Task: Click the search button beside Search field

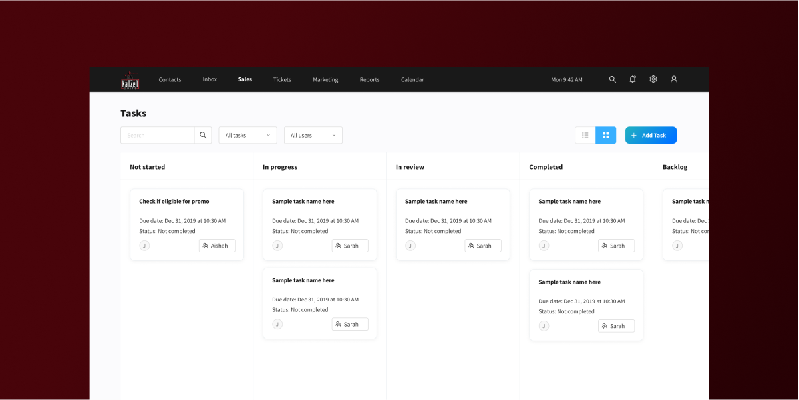Action: (x=203, y=135)
